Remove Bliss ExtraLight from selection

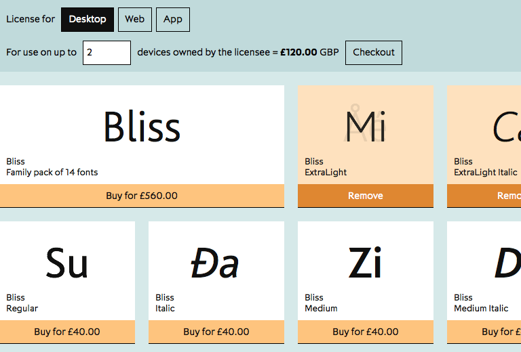click(x=366, y=196)
